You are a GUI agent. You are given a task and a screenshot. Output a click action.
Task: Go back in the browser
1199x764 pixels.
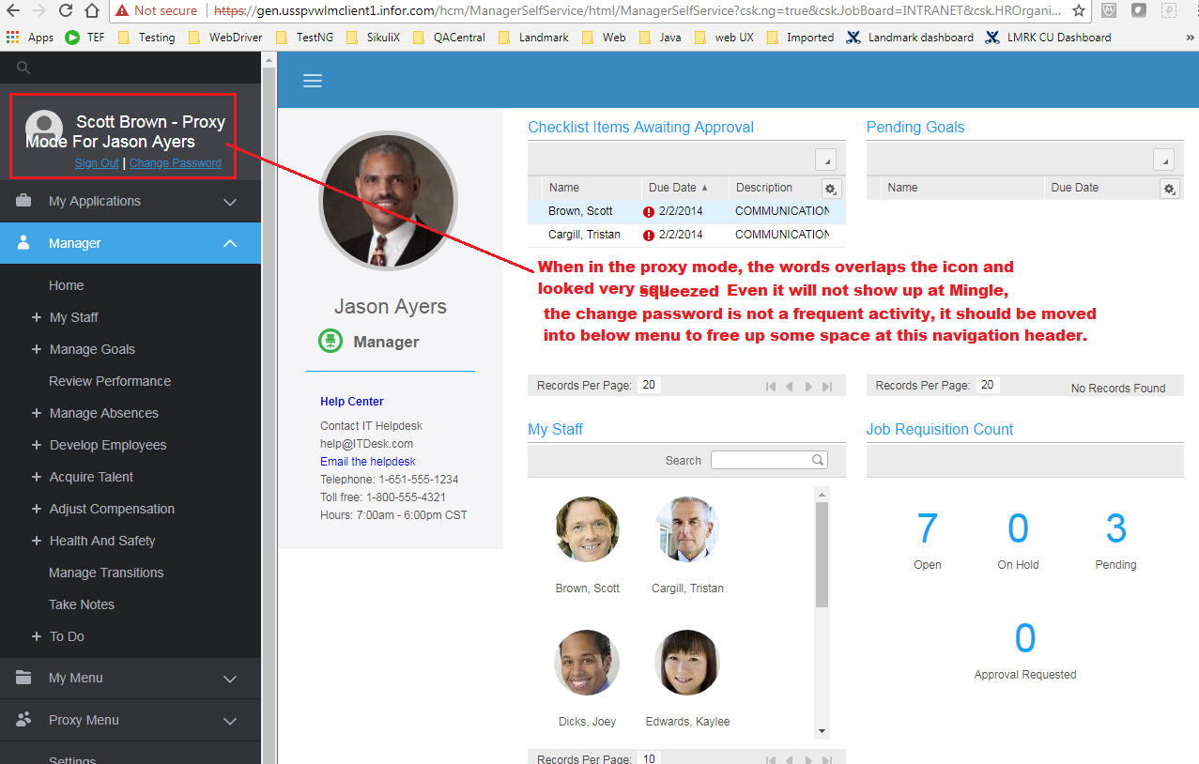point(13,11)
